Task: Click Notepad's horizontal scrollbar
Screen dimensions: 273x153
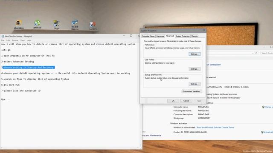Action: (70, 148)
